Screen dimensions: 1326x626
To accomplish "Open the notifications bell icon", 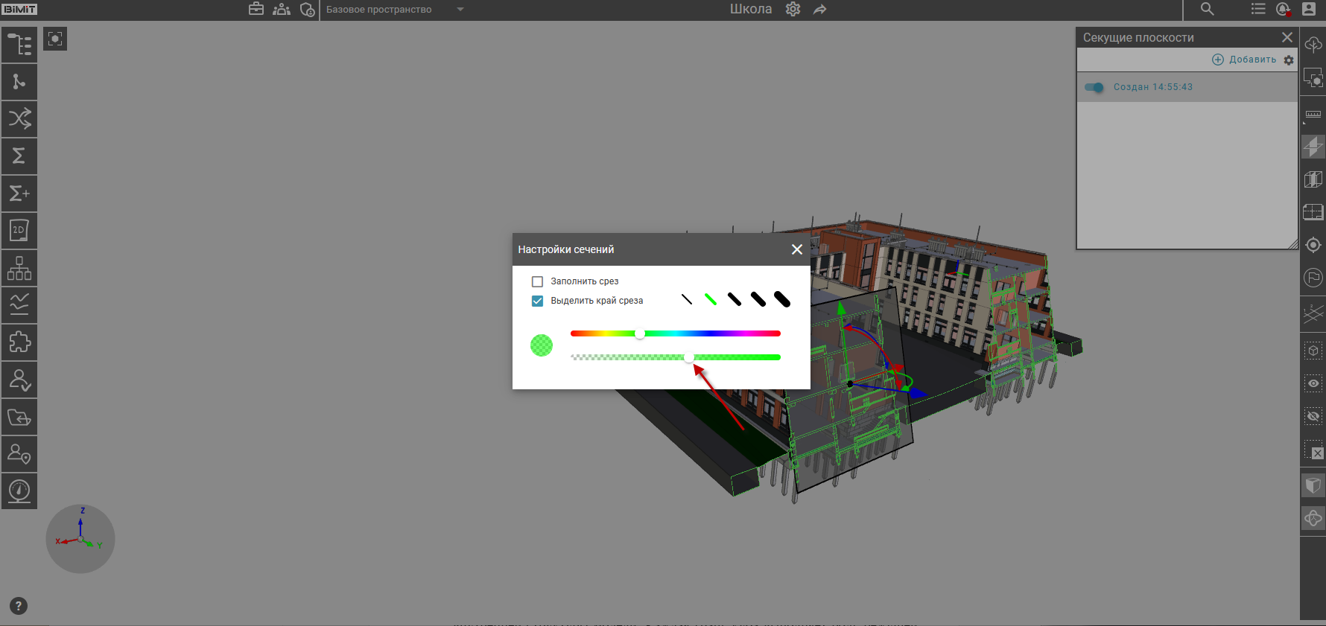I will tap(1283, 9).
